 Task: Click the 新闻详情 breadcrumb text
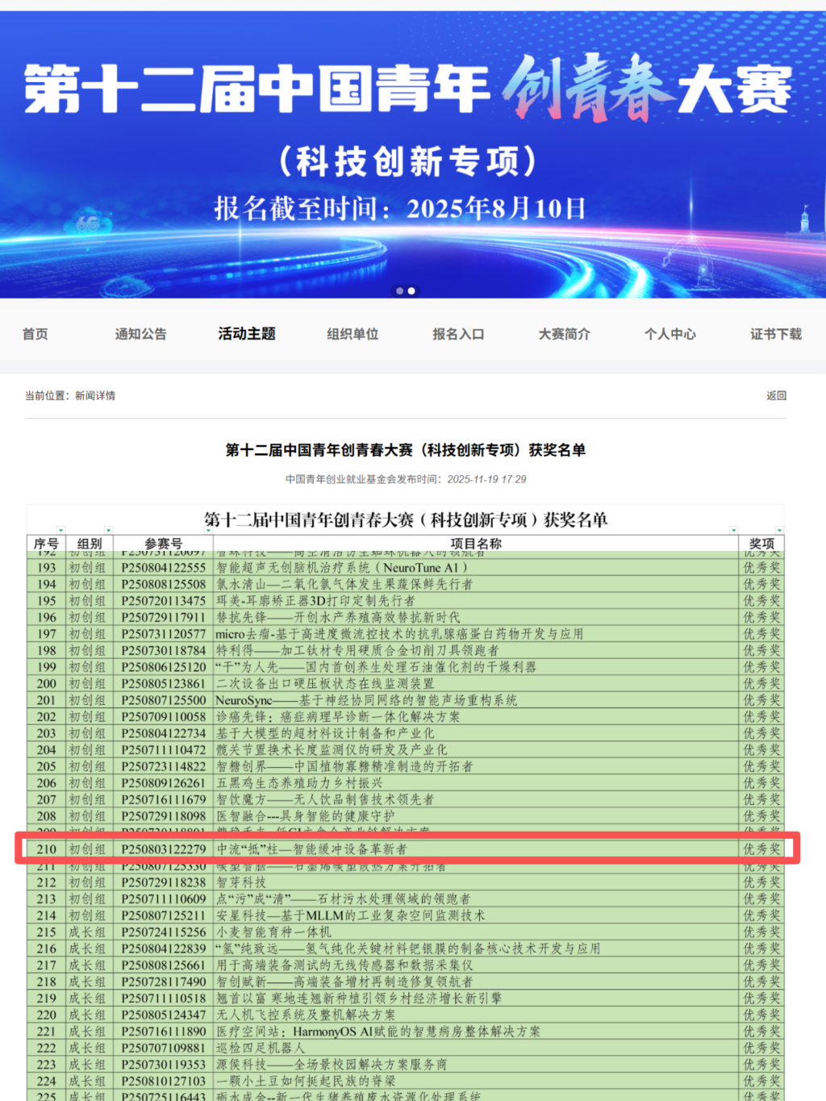pos(95,395)
